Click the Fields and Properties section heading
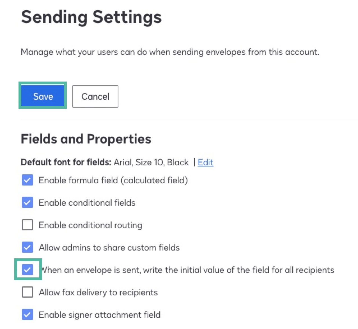 (86, 139)
